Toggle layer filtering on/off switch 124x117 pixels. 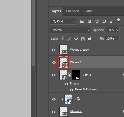tap(118, 21)
